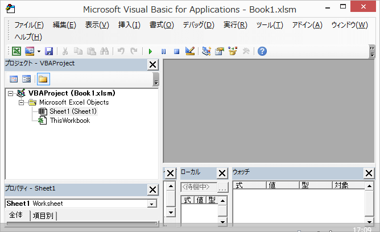Click the <待機中> field in ローカル
The height and width of the screenshot is (232, 380).
[x=199, y=187]
